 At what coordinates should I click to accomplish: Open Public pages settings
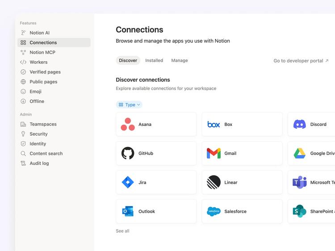(x=54, y=82)
